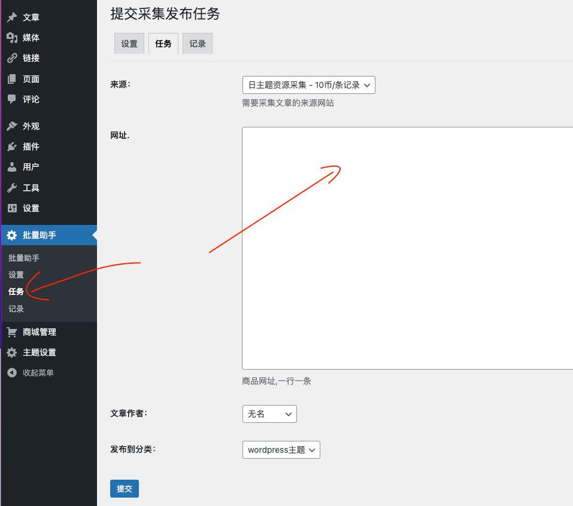This screenshot has width=573, height=506.
Task: Open the 发布到分类 dropdown showing wordpress主题
Action: pos(281,450)
